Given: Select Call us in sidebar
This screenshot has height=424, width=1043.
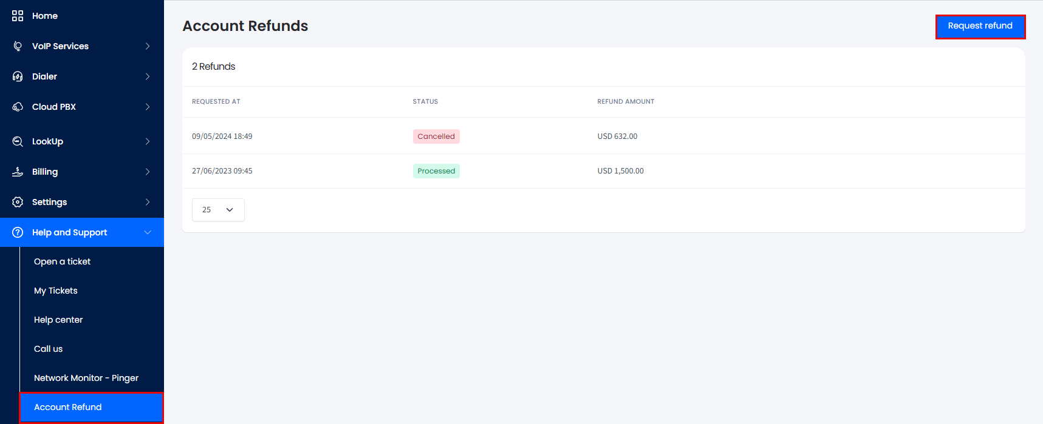Looking at the screenshot, I should (x=48, y=349).
